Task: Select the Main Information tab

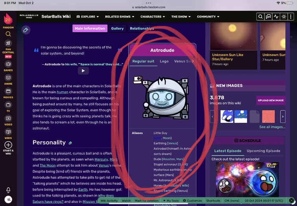Action: point(90,28)
